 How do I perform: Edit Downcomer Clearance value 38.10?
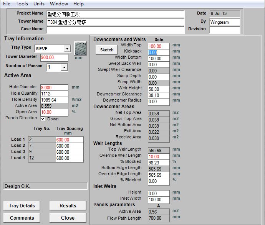[159, 95]
